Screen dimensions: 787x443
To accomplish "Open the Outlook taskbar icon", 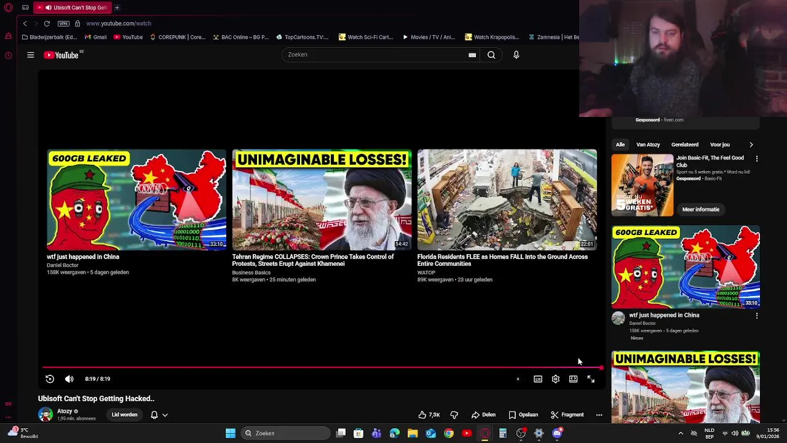I will pos(431,433).
